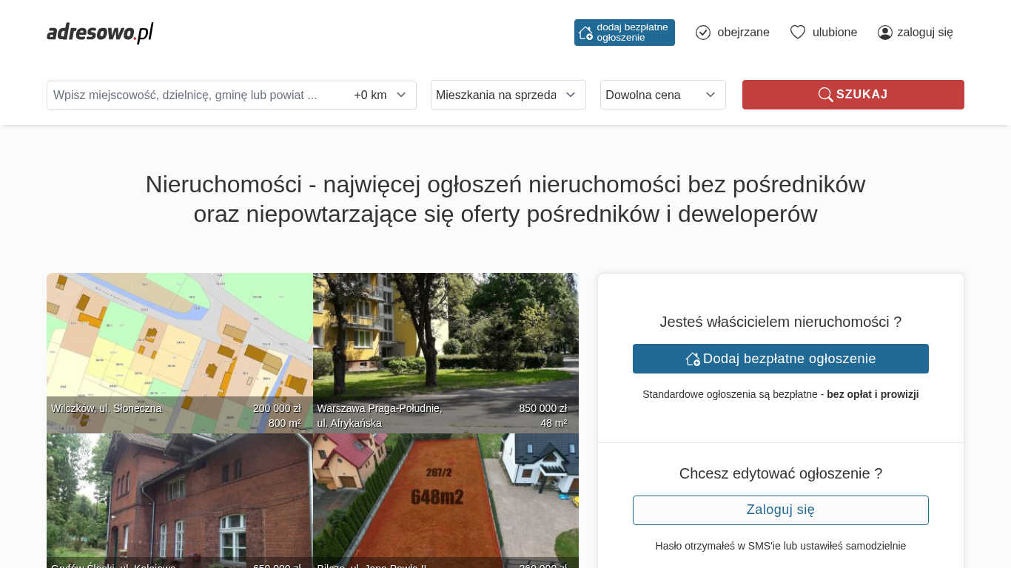The image size is (1011, 568).
Task: Click the checkmark circle icon for obejrzane
Action: [x=703, y=33]
